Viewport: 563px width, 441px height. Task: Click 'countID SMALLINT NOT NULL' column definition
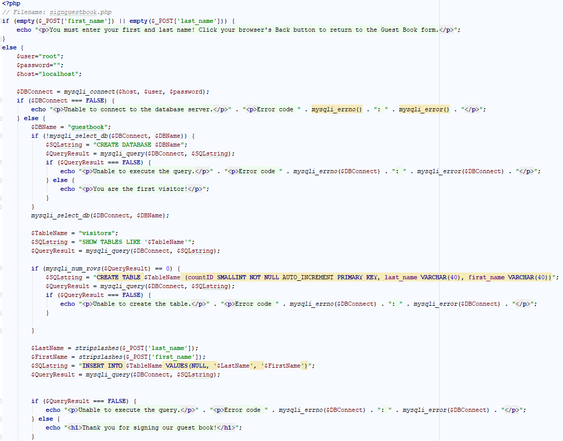click(x=233, y=277)
